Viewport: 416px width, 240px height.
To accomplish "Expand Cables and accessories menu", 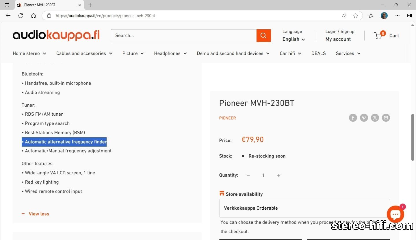I will [84, 53].
